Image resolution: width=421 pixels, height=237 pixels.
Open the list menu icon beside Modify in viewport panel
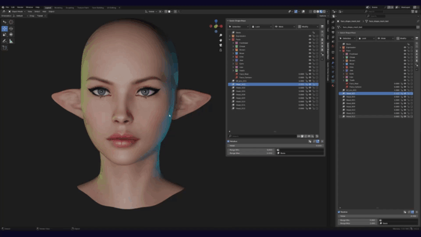point(322,26)
